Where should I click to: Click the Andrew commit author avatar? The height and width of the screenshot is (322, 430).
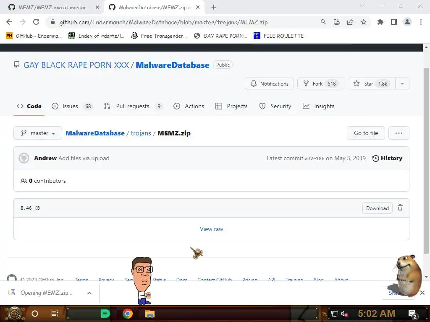(x=24, y=158)
